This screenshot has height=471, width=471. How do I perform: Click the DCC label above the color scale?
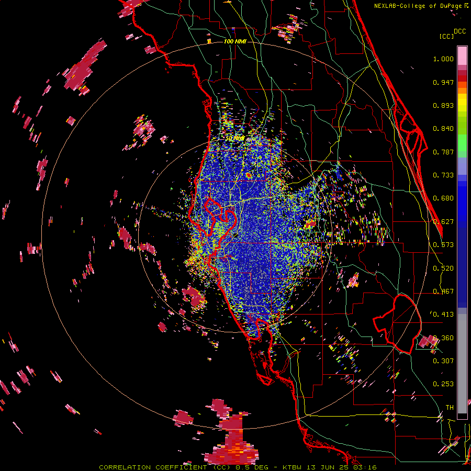click(x=459, y=31)
